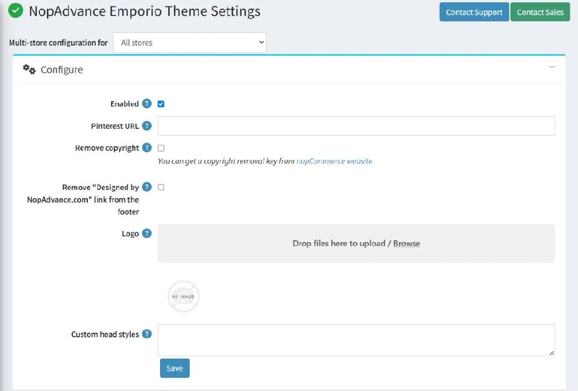The height and width of the screenshot is (391, 578).
Task: Click the Configure panel heading text
Action: (x=62, y=69)
